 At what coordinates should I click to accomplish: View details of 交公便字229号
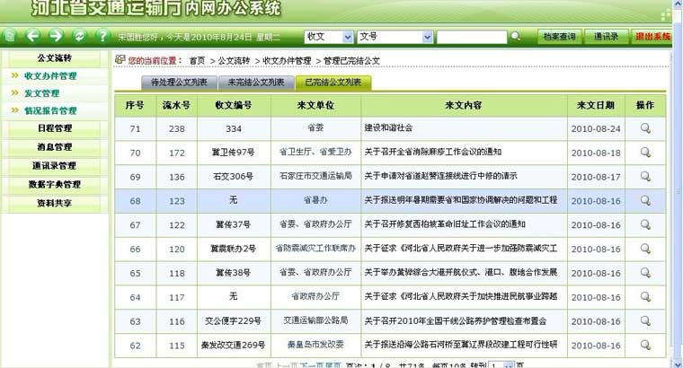click(645, 321)
